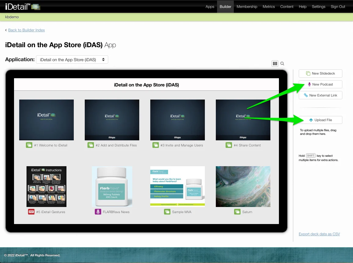Open Sample MVA thumbnail
Viewport: 353px width, 263px height.
click(177, 187)
